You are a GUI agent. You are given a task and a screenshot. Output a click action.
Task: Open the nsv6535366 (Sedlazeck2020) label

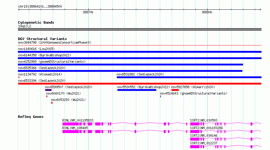coord(42,68)
